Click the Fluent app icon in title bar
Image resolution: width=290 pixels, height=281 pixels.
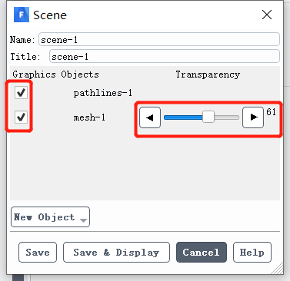(22, 15)
